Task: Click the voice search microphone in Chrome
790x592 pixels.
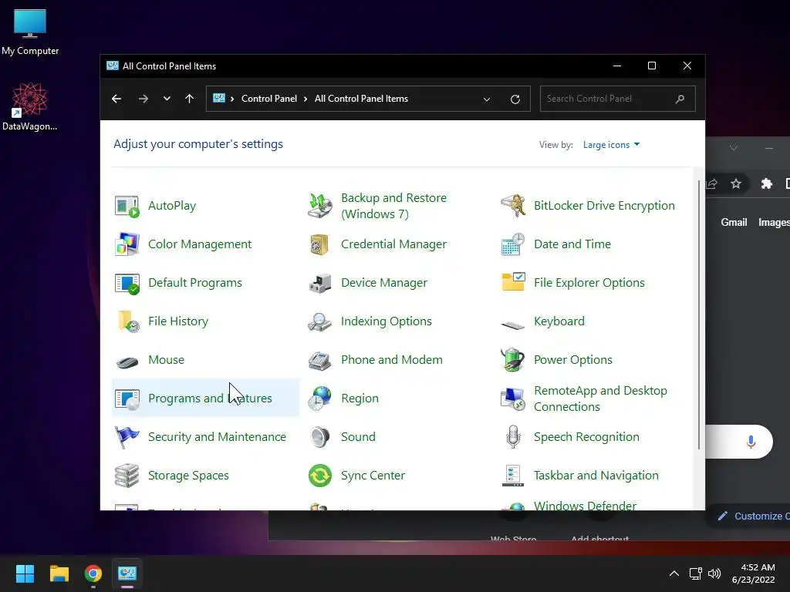Action: pyautogui.click(x=751, y=442)
